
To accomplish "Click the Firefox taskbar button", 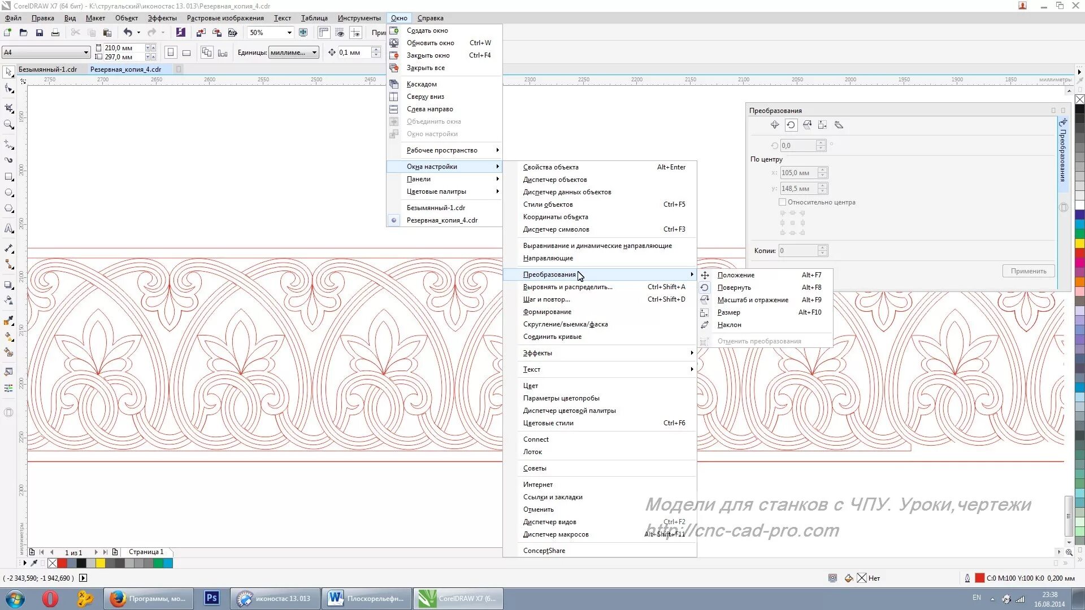I will (x=148, y=599).
